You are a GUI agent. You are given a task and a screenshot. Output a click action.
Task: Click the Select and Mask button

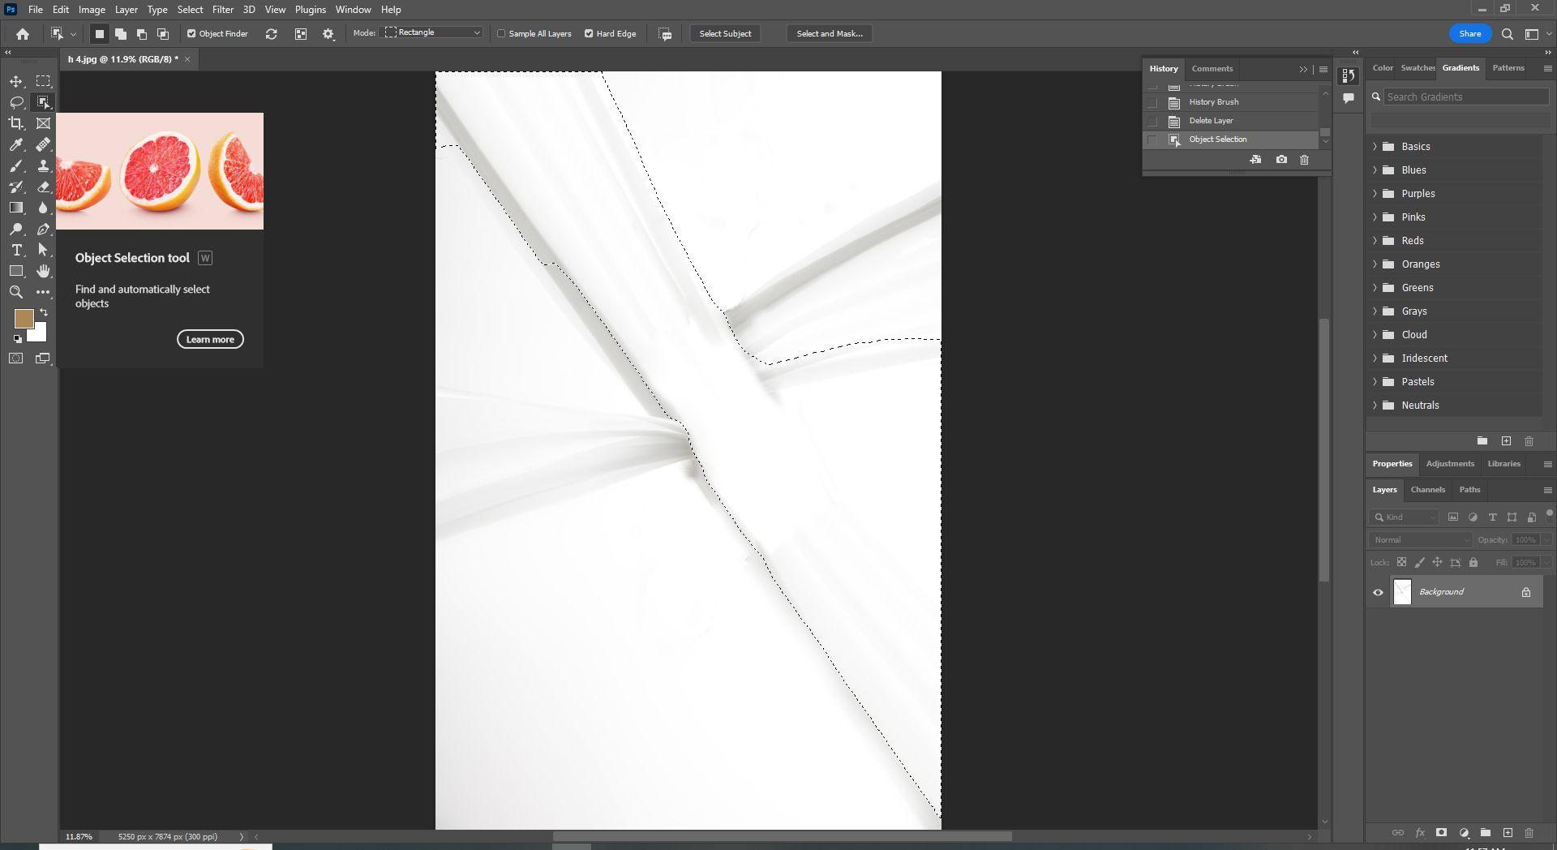[829, 34]
